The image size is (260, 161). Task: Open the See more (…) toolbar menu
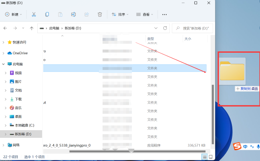tap(164, 14)
